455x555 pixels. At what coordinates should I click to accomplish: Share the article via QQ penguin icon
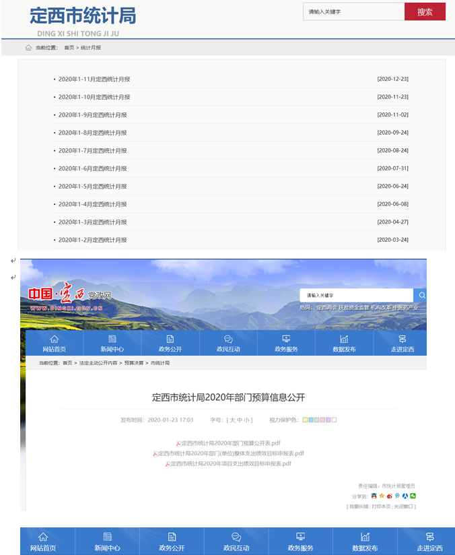[x=374, y=496]
